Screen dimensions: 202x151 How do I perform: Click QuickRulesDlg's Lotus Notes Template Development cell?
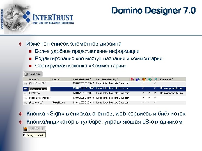click(x=113, y=83)
